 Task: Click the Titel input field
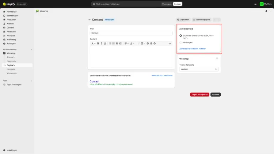131,33
